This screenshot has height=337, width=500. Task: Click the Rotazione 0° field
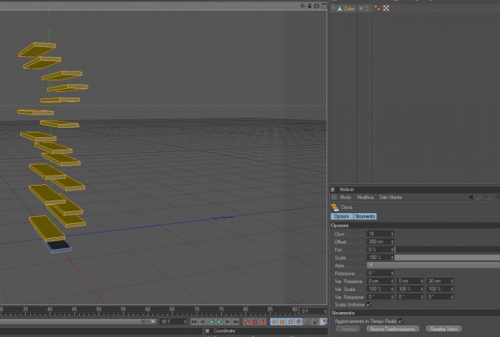pos(380,273)
